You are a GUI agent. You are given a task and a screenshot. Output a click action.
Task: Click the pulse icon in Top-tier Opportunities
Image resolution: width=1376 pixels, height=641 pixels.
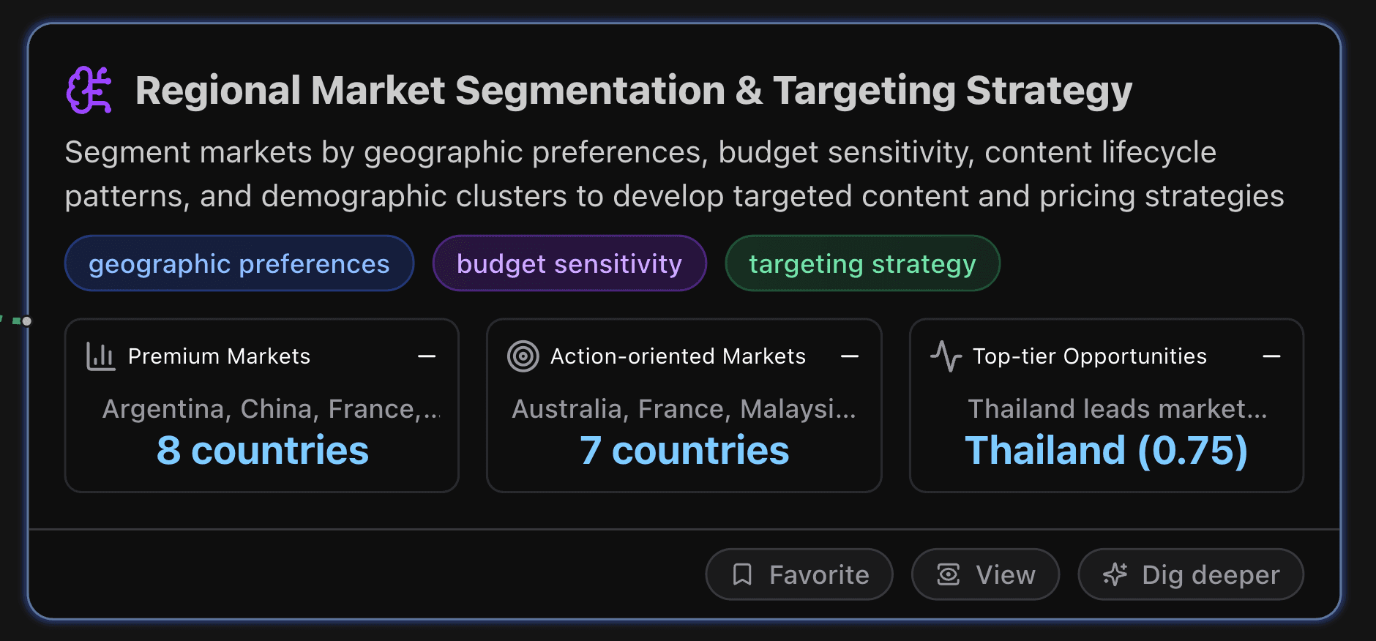946,356
